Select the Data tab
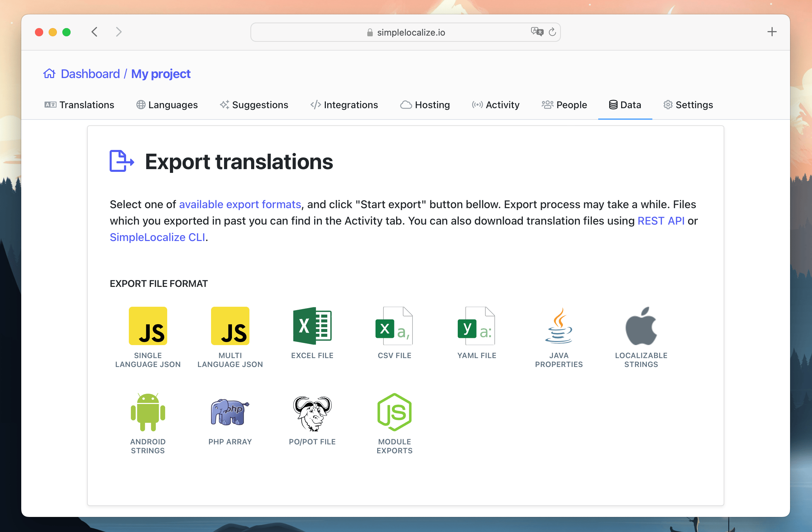The image size is (812, 532). point(625,105)
